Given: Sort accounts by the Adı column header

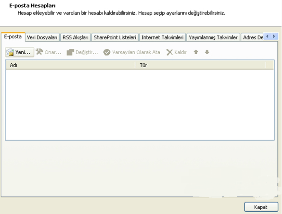Looking at the screenshot, I should click(70, 65).
